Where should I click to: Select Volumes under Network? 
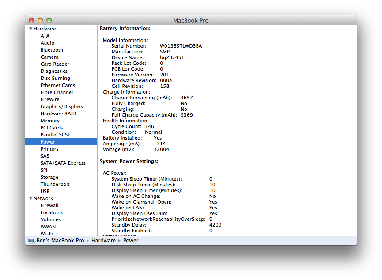point(50,219)
